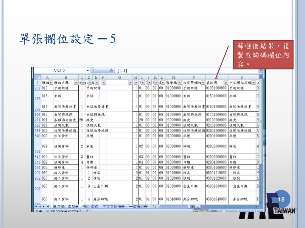Switch to the 中英文對照表 sheet tab

pyautogui.click(x=113, y=207)
